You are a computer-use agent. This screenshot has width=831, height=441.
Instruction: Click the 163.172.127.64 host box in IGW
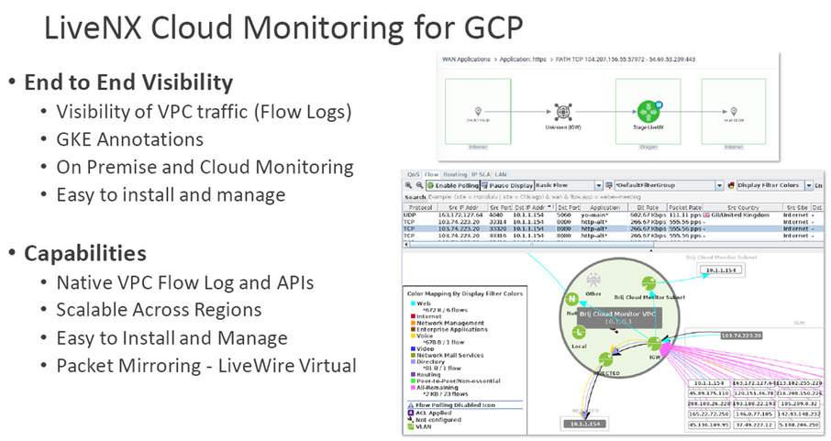tap(755, 382)
